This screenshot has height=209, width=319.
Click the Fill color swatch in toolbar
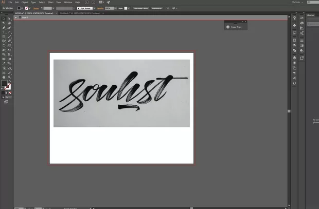click(x=5, y=84)
